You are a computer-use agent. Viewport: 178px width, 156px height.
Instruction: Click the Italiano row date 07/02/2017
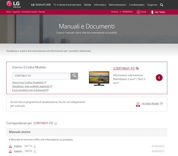coord(158,151)
